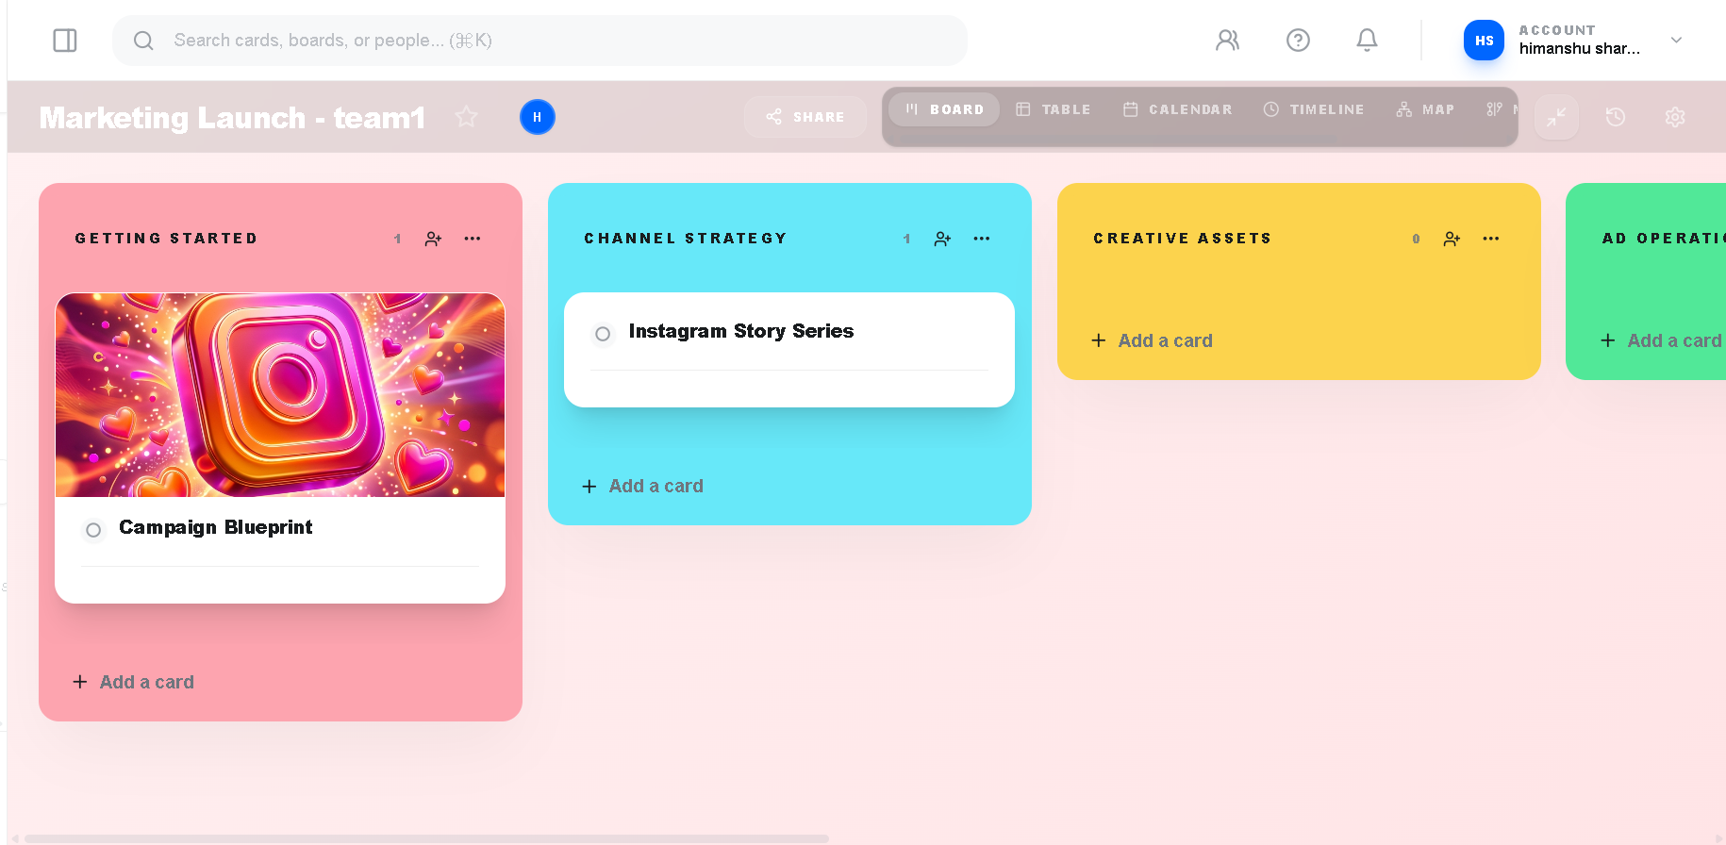1726x845 pixels.
Task: Click the Getting Started list title
Action: 166,239
